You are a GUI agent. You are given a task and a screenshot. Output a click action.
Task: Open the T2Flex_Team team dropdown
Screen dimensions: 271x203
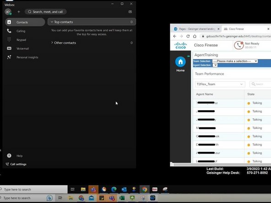220,84
